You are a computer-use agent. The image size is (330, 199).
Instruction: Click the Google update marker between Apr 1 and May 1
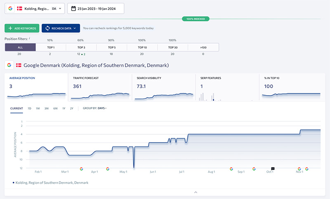coord(107,169)
